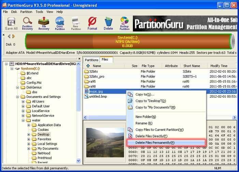Close the tree panel with x
The width and height of the screenshot is (239, 172).
(79, 59)
